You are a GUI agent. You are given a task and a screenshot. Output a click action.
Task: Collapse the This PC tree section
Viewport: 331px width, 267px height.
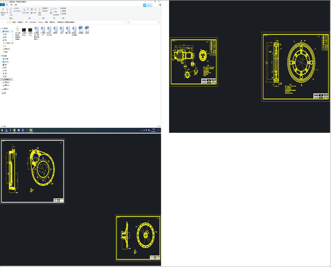pos(1,56)
